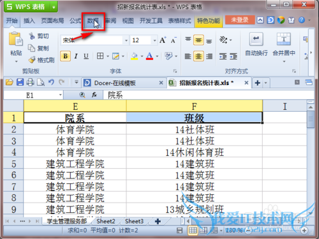
Task: Collapse the ribbon with up-arrow icon
Action: coord(260,20)
